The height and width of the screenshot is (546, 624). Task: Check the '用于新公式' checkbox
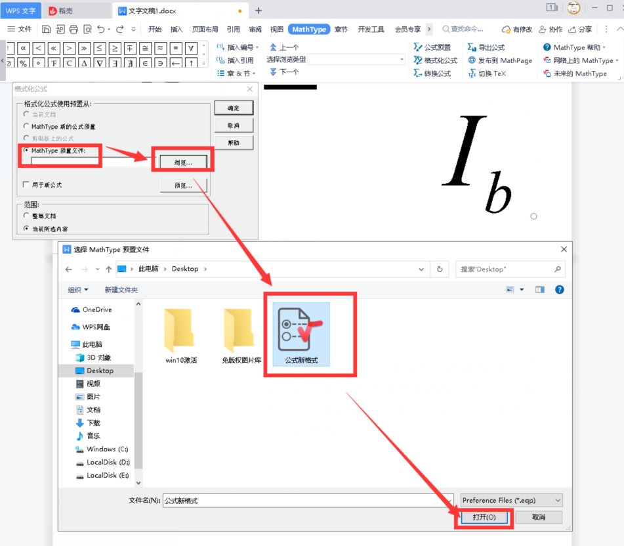pos(26,185)
